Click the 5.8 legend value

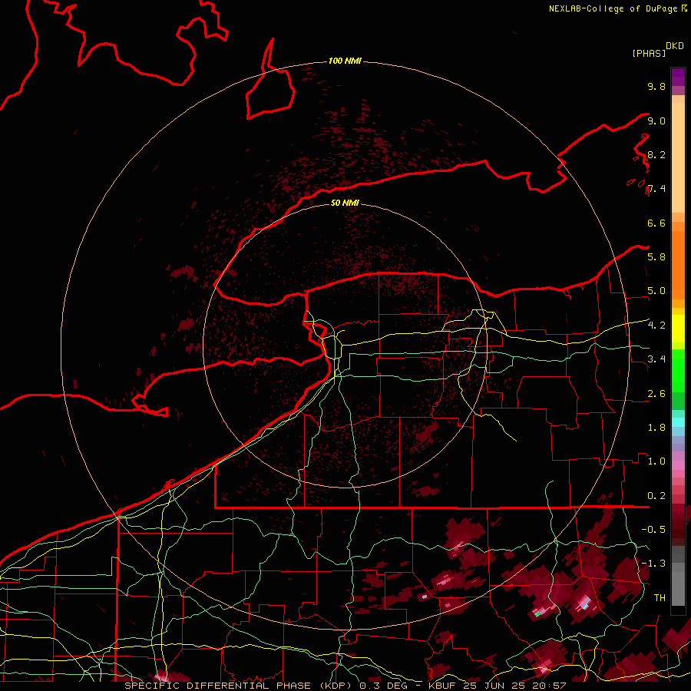click(x=656, y=257)
